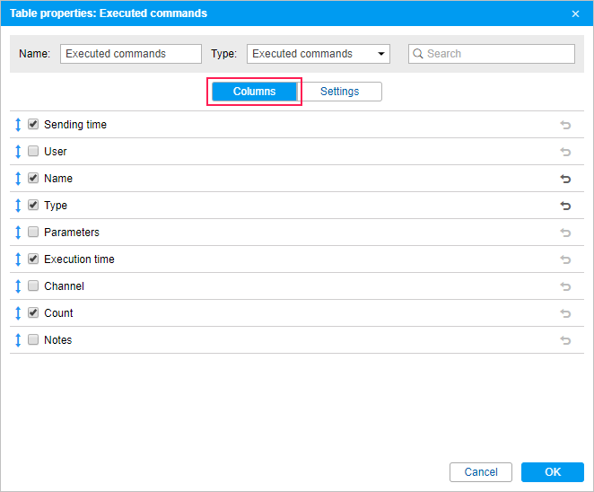594x492 pixels.
Task: Uncheck the Execution time column
Action: pos(33,259)
